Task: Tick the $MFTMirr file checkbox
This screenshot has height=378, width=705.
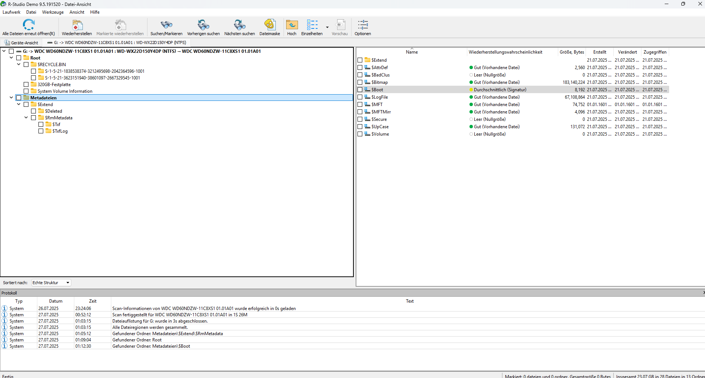Action: [x=360, y=112]
